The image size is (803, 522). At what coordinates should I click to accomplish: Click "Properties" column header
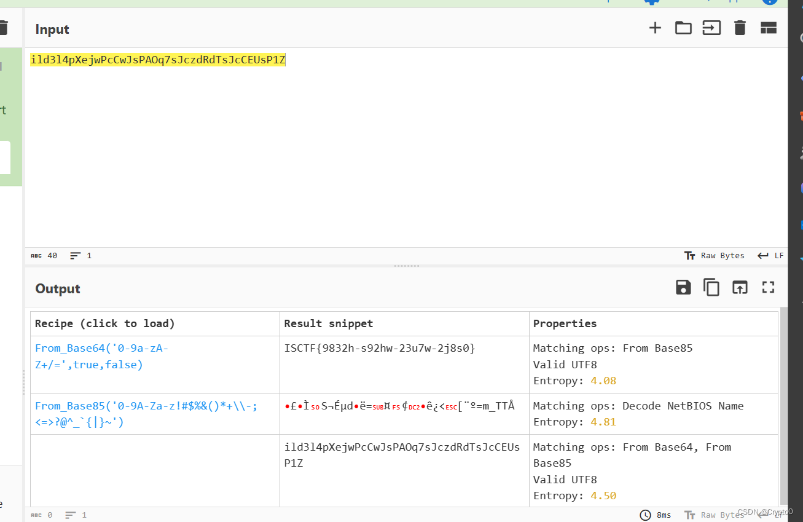565,323
